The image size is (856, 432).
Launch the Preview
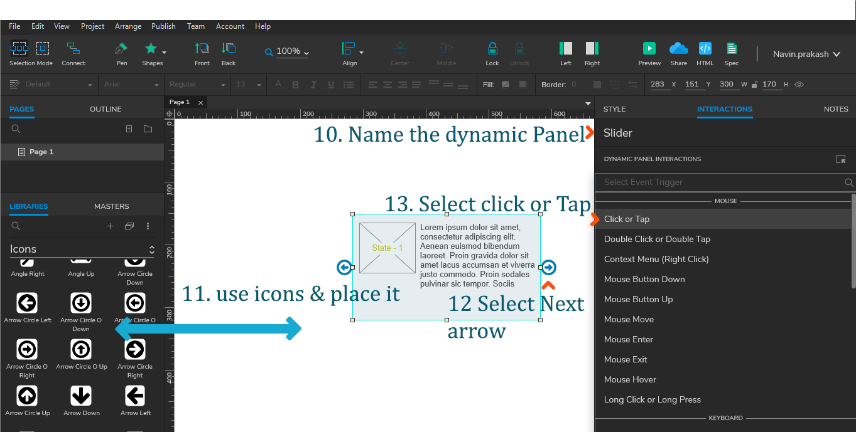click(649, 50)
